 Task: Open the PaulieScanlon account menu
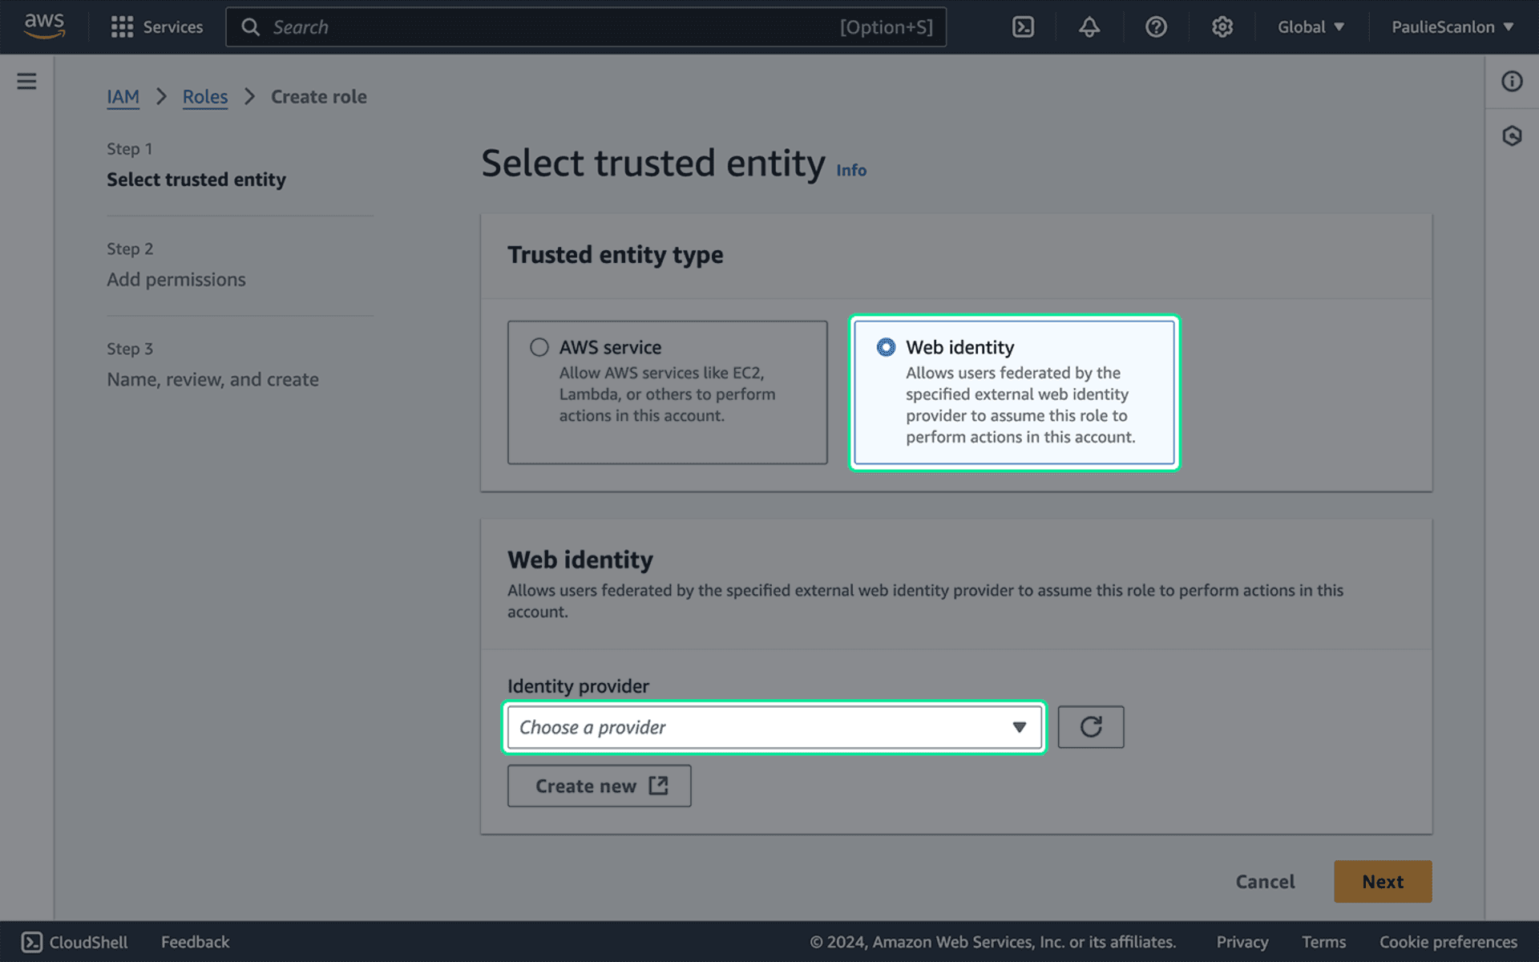1452,26
